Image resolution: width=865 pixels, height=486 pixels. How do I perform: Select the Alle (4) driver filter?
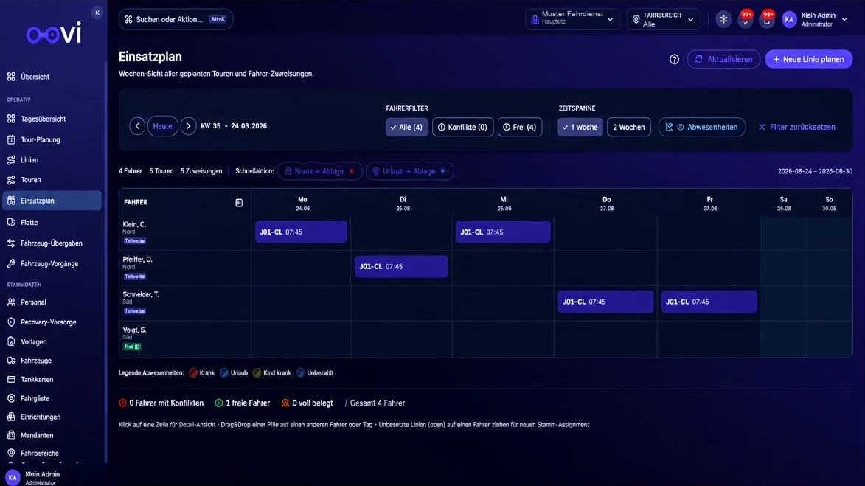(x=406, y=127)
